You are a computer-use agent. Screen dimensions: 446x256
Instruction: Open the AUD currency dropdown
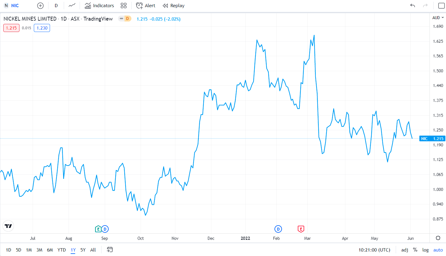click(438, 18)
